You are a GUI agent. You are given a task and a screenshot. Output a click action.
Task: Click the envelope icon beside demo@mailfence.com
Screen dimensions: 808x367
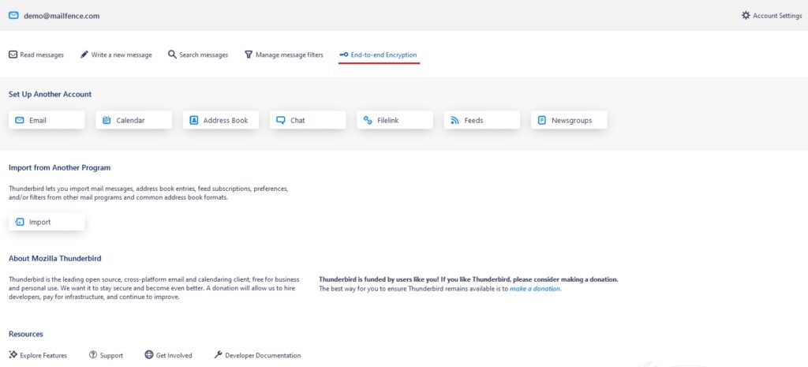pyautogui.click(x=13, y=16)
